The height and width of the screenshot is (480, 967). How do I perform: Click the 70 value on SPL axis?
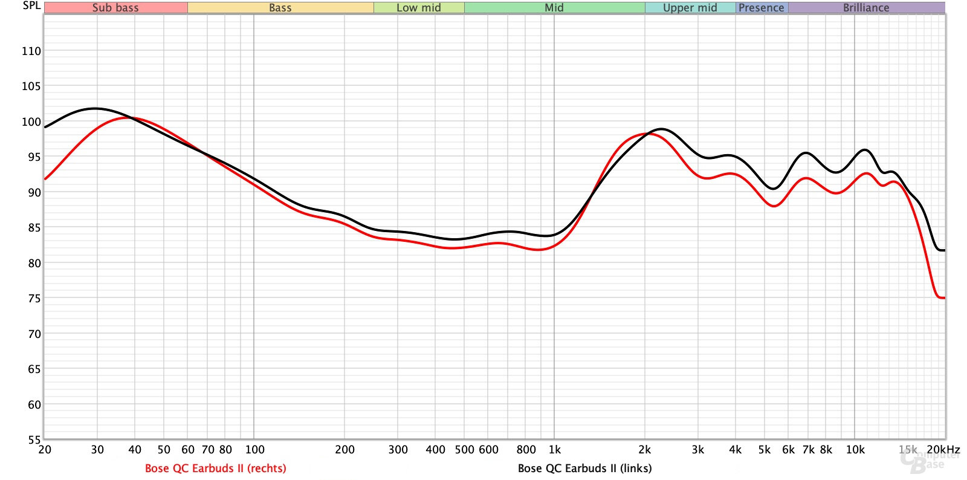tap(34, 334)
